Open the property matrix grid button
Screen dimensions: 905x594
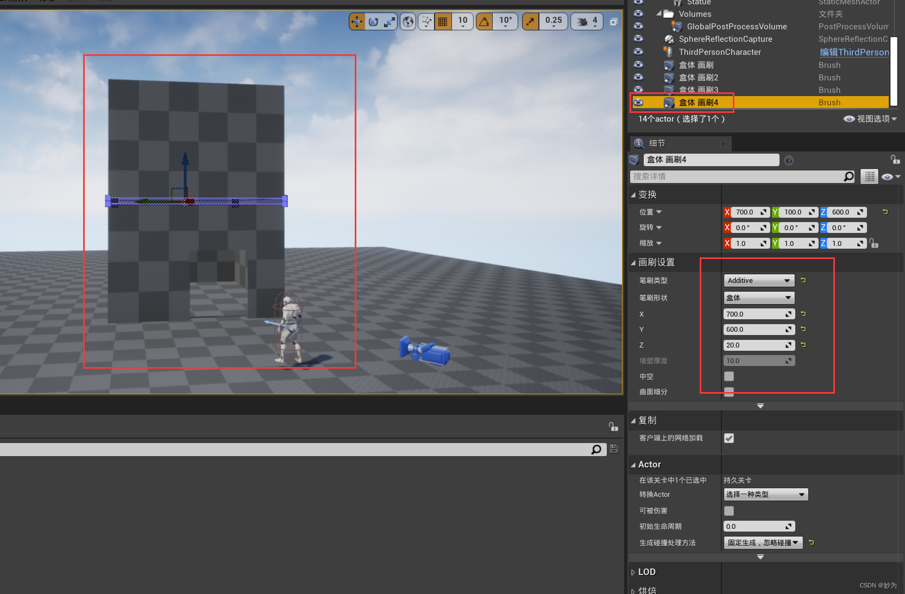coord(869,176)
